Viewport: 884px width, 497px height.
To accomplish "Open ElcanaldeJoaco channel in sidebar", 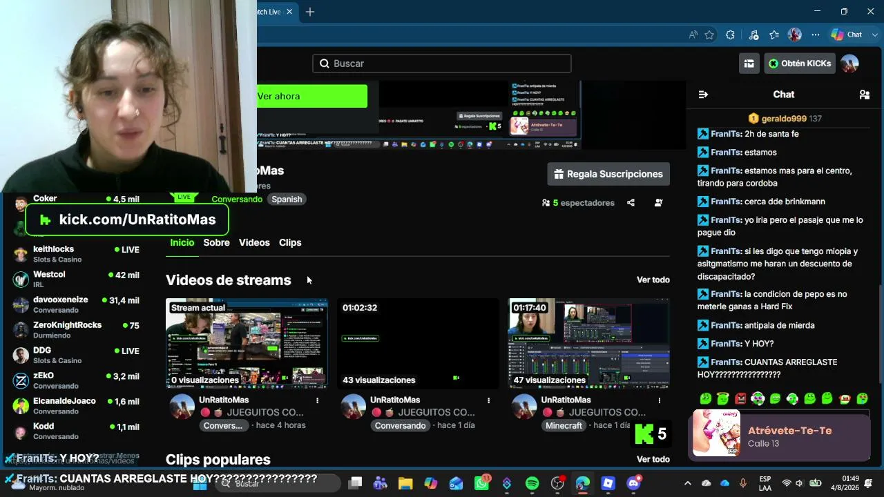I will 77,406.
